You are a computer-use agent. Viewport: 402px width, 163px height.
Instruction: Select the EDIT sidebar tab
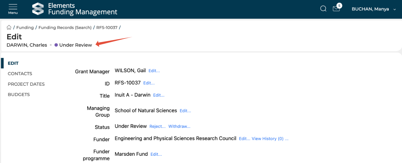tap(13, 63)
